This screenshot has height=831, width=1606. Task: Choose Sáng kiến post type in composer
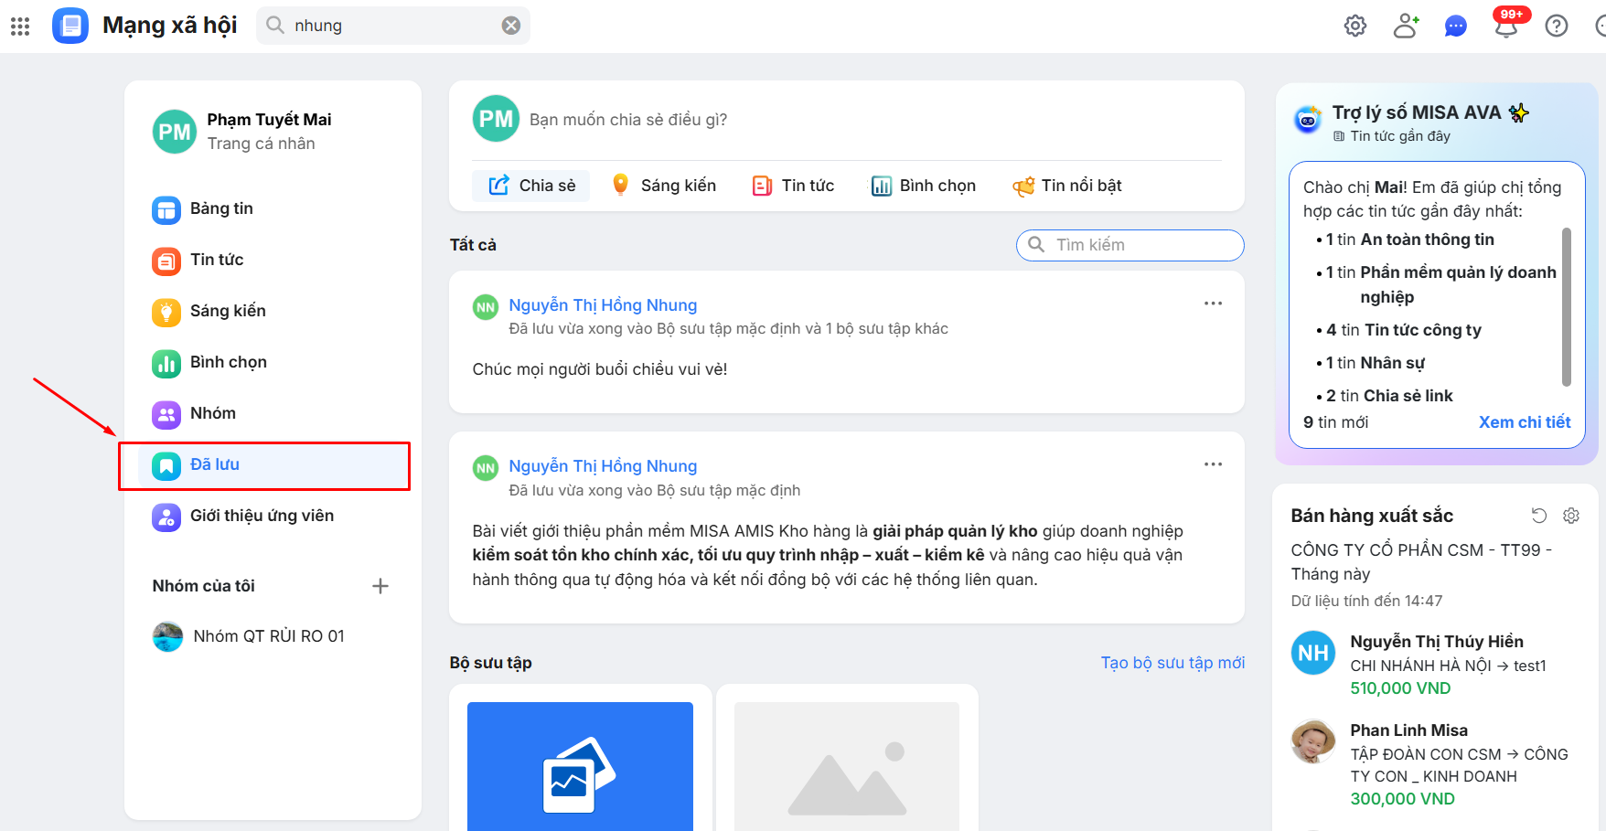(x=663, y=186)
